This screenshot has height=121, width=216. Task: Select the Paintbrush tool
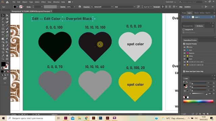[x=7, y=29]
